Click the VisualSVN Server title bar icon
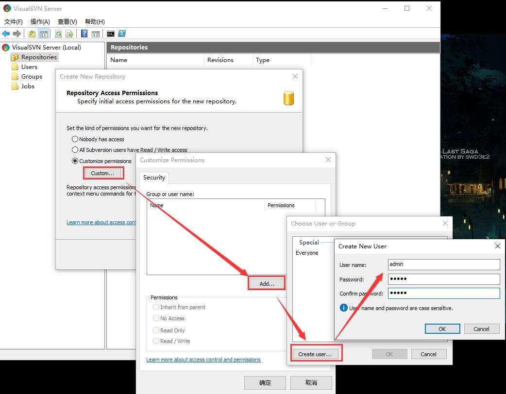The image size is (506, 394). coord(7,8)
